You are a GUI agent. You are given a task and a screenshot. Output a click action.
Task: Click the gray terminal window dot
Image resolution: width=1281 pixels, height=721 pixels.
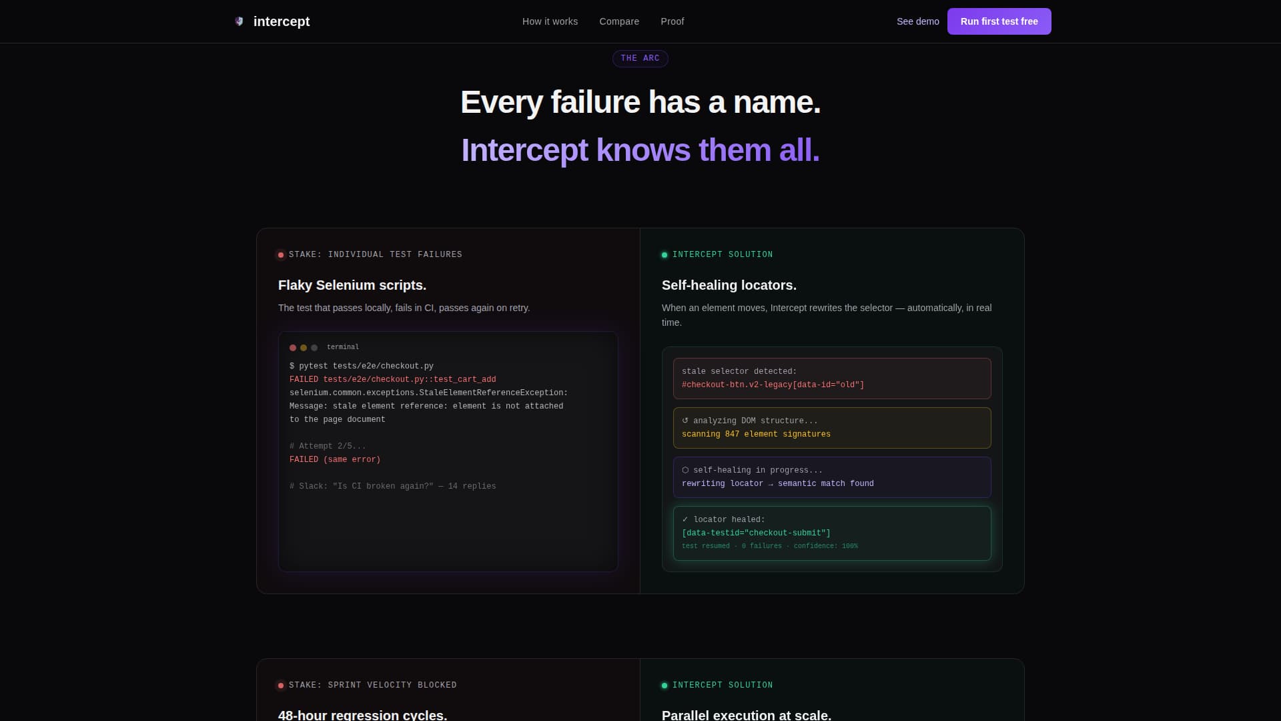[314, 348]
